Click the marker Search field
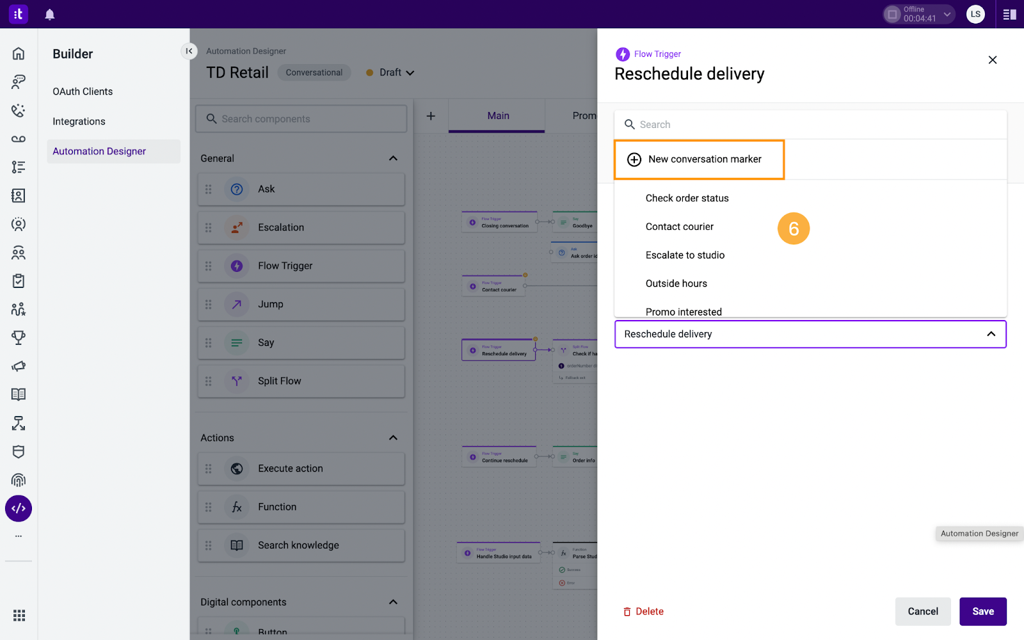The width and height of the screenshot is (1024, 640). pyautogui.click(x=810, y=125)
